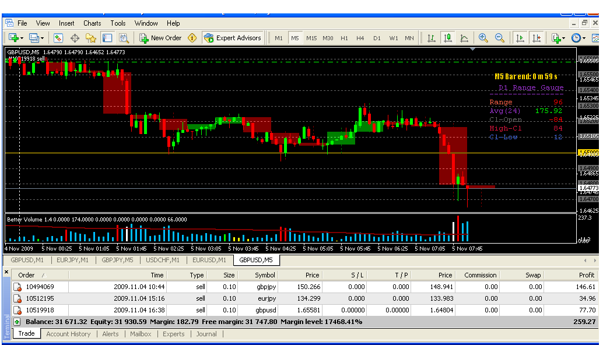
Task: Toggle chart auto scroll
Action: [519, 38]
